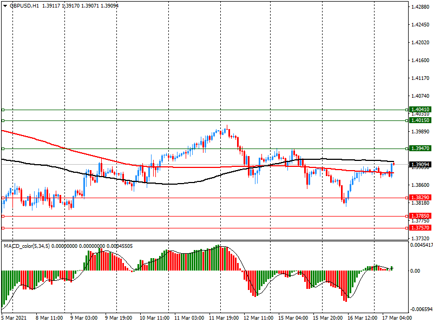Click the -0.006594 MACD scale minimum value
The width and height of the screenshot is (433, 324).
point(422,309)
